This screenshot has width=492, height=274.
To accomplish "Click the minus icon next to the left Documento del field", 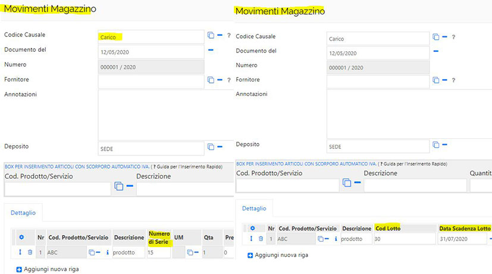I will click(211, 50).
